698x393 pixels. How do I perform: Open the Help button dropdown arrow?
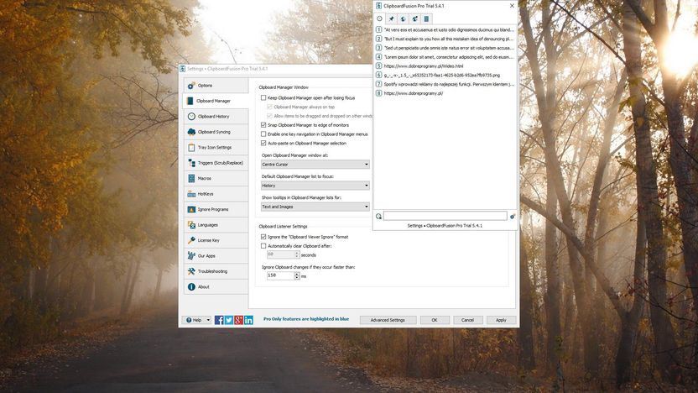pos(208,320)
